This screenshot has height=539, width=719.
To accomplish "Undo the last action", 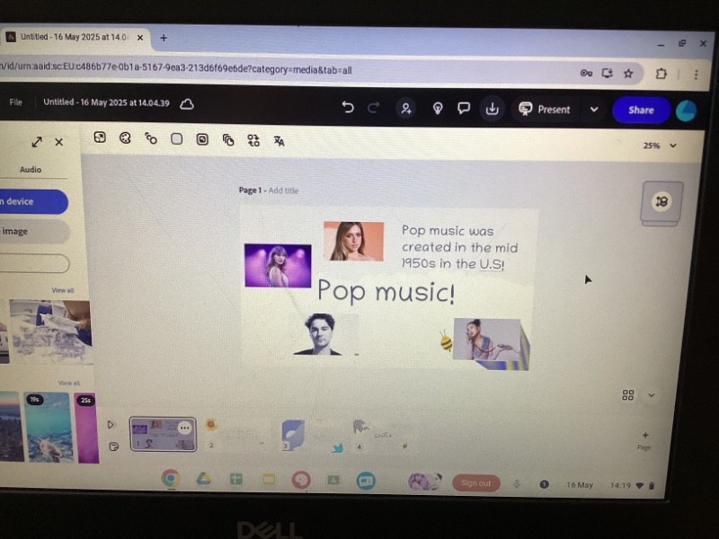I will click(348, 107).
